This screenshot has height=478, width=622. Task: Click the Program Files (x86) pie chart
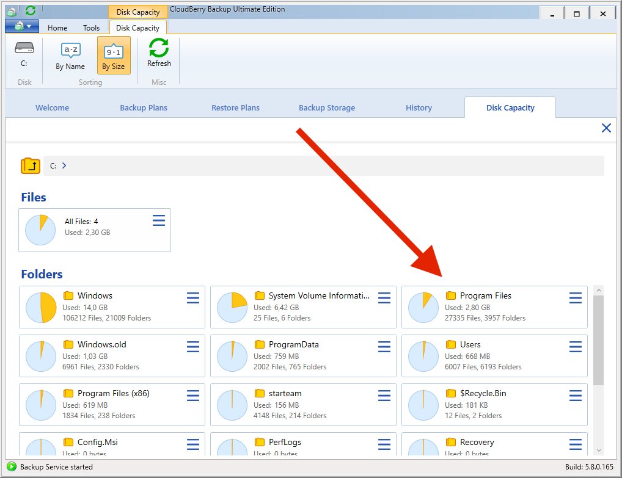click(x=41, y=405)
